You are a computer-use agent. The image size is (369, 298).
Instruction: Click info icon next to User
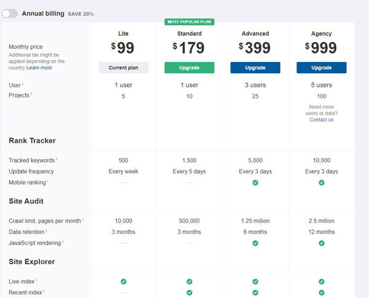point(23,84)
